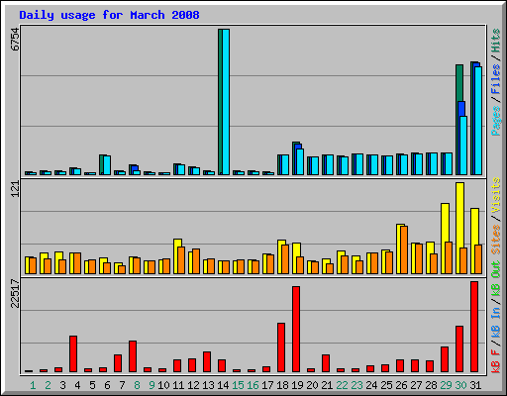Click day 5 on the date axis

click(92, 385)
